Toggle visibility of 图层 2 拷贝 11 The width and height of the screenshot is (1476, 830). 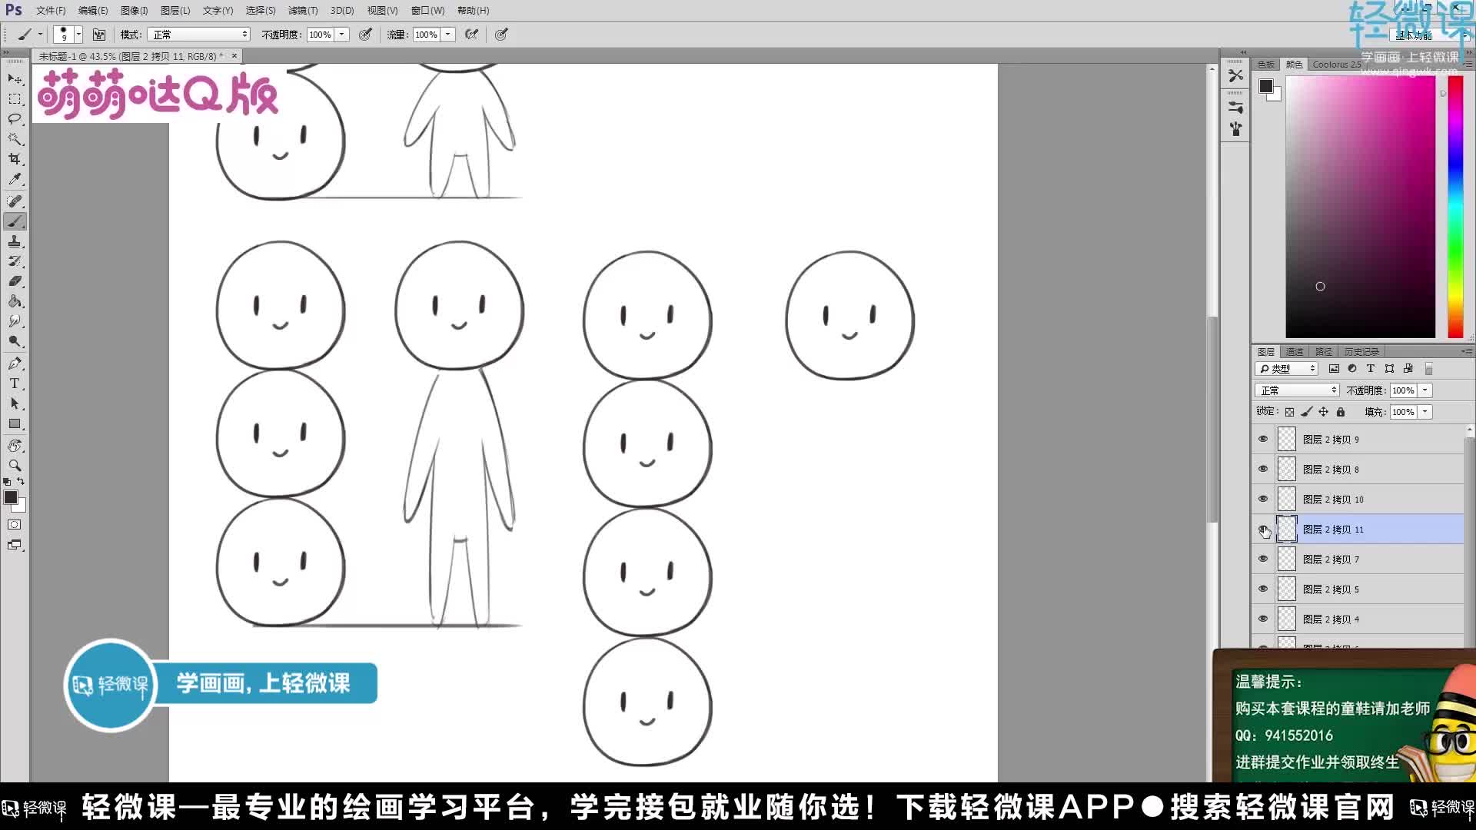(1263, 530)
